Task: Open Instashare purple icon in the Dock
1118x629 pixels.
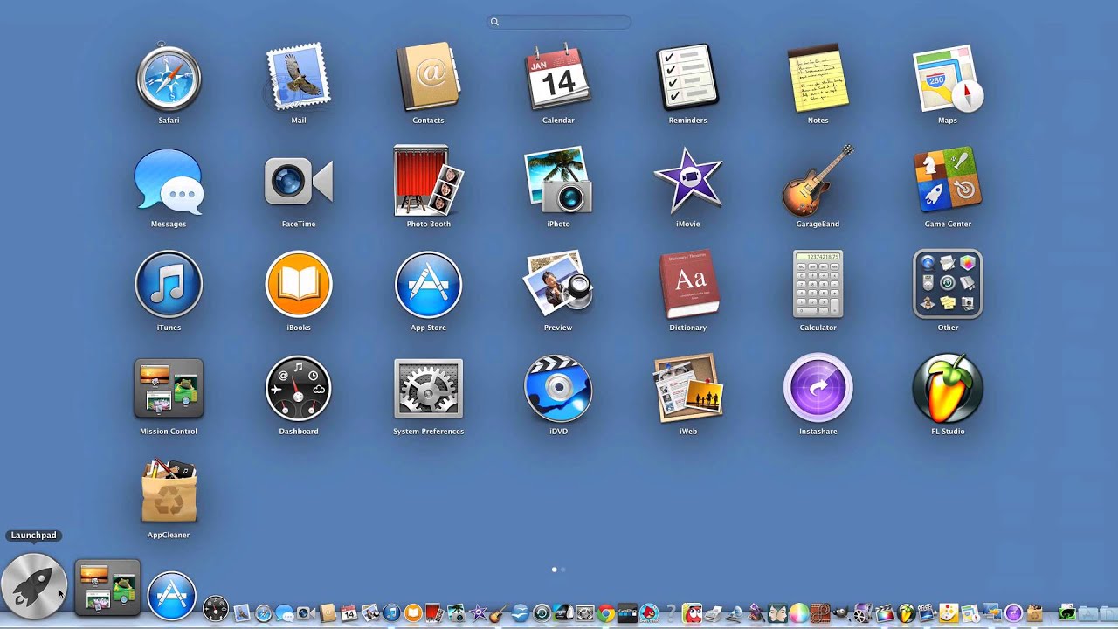Action: coord(1013,613)
